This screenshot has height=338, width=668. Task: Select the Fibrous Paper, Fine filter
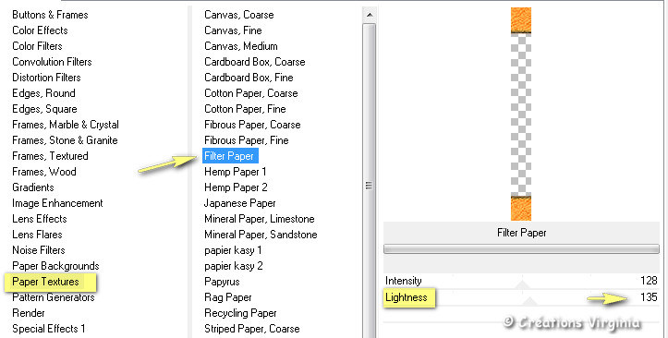(247, 141)
